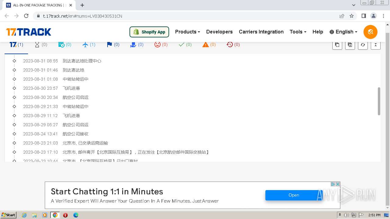Click the copy tracking numbers icon
390x219 pixels.
point(337,45)
